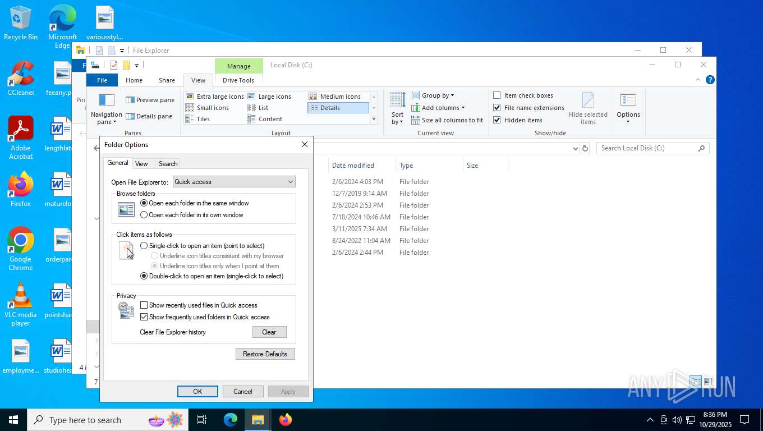Select Large icons layout
Viewport: 763px width, 431px height.
pos(269,97)
